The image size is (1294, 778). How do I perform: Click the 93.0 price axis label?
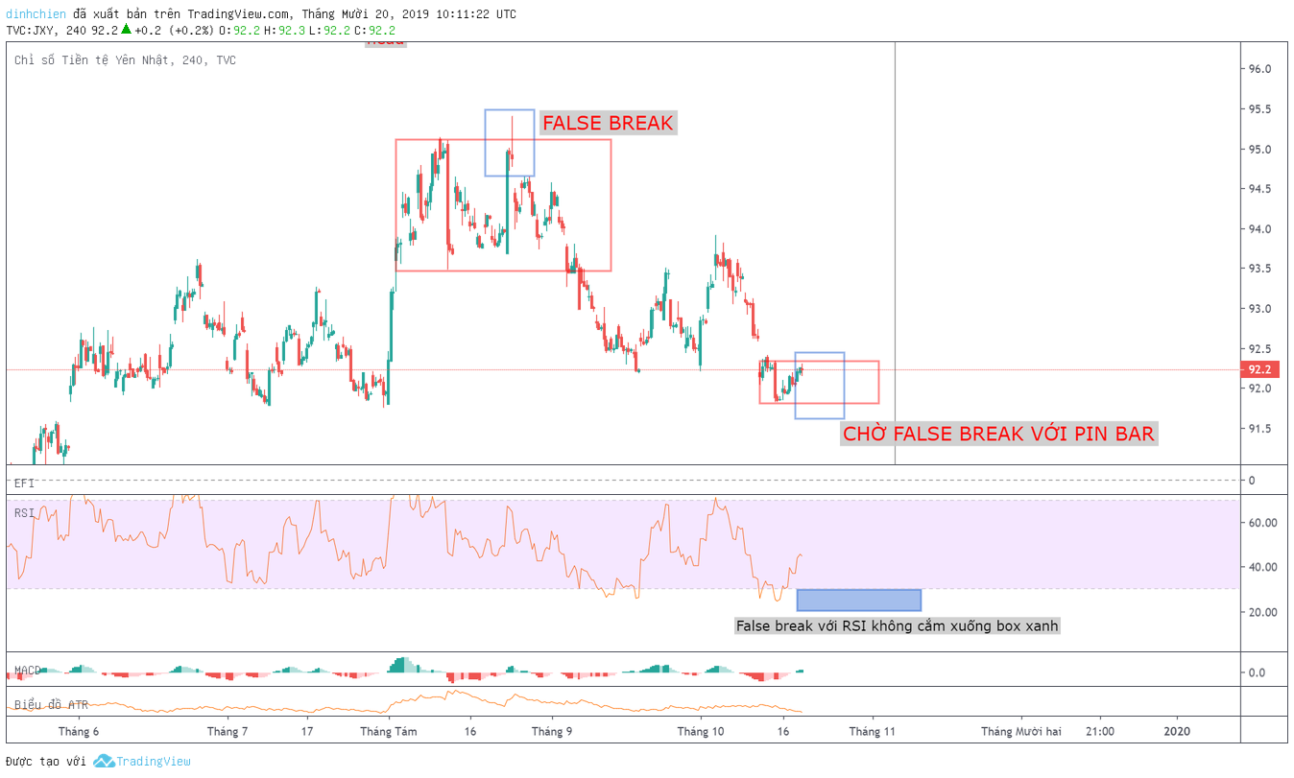pyautogui.click(x=1259, y=309)
